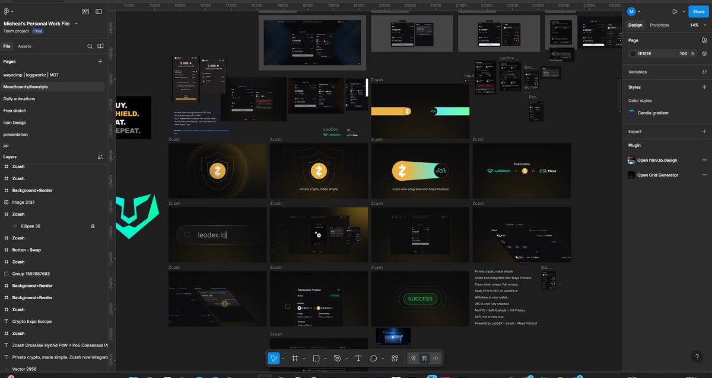712x378 pixels.
Task: Open the Figma main menu
Action: point(7,11)
